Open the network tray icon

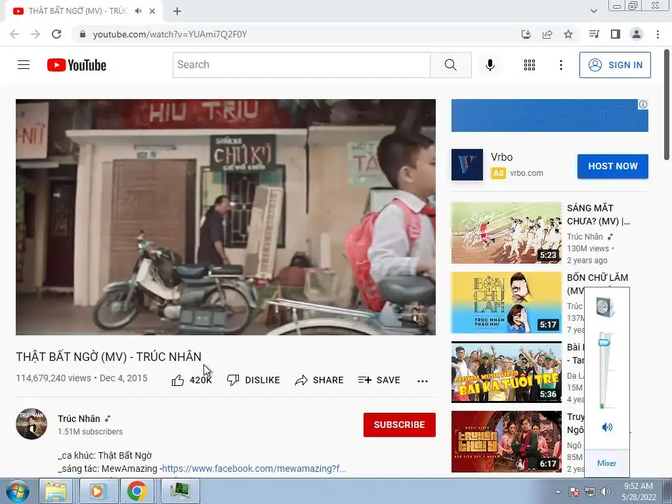[x=590, y=492]
